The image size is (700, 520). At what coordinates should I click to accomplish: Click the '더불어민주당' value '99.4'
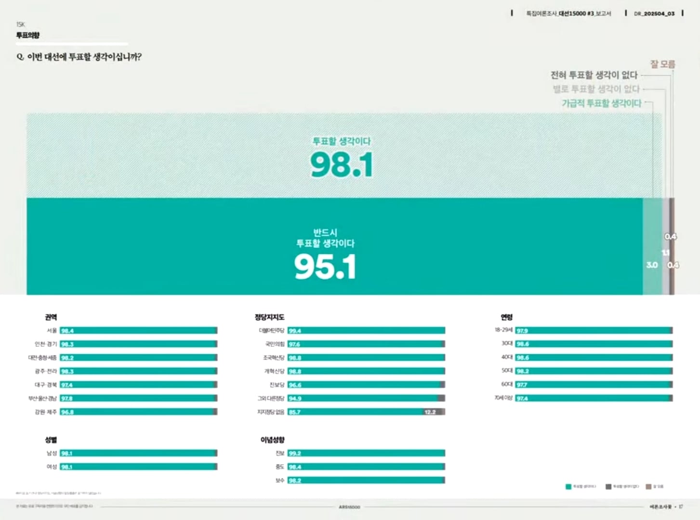(295, 331)
